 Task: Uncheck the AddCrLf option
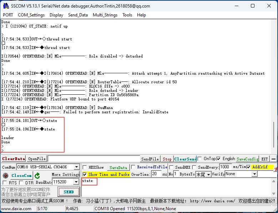pos(248,167)
